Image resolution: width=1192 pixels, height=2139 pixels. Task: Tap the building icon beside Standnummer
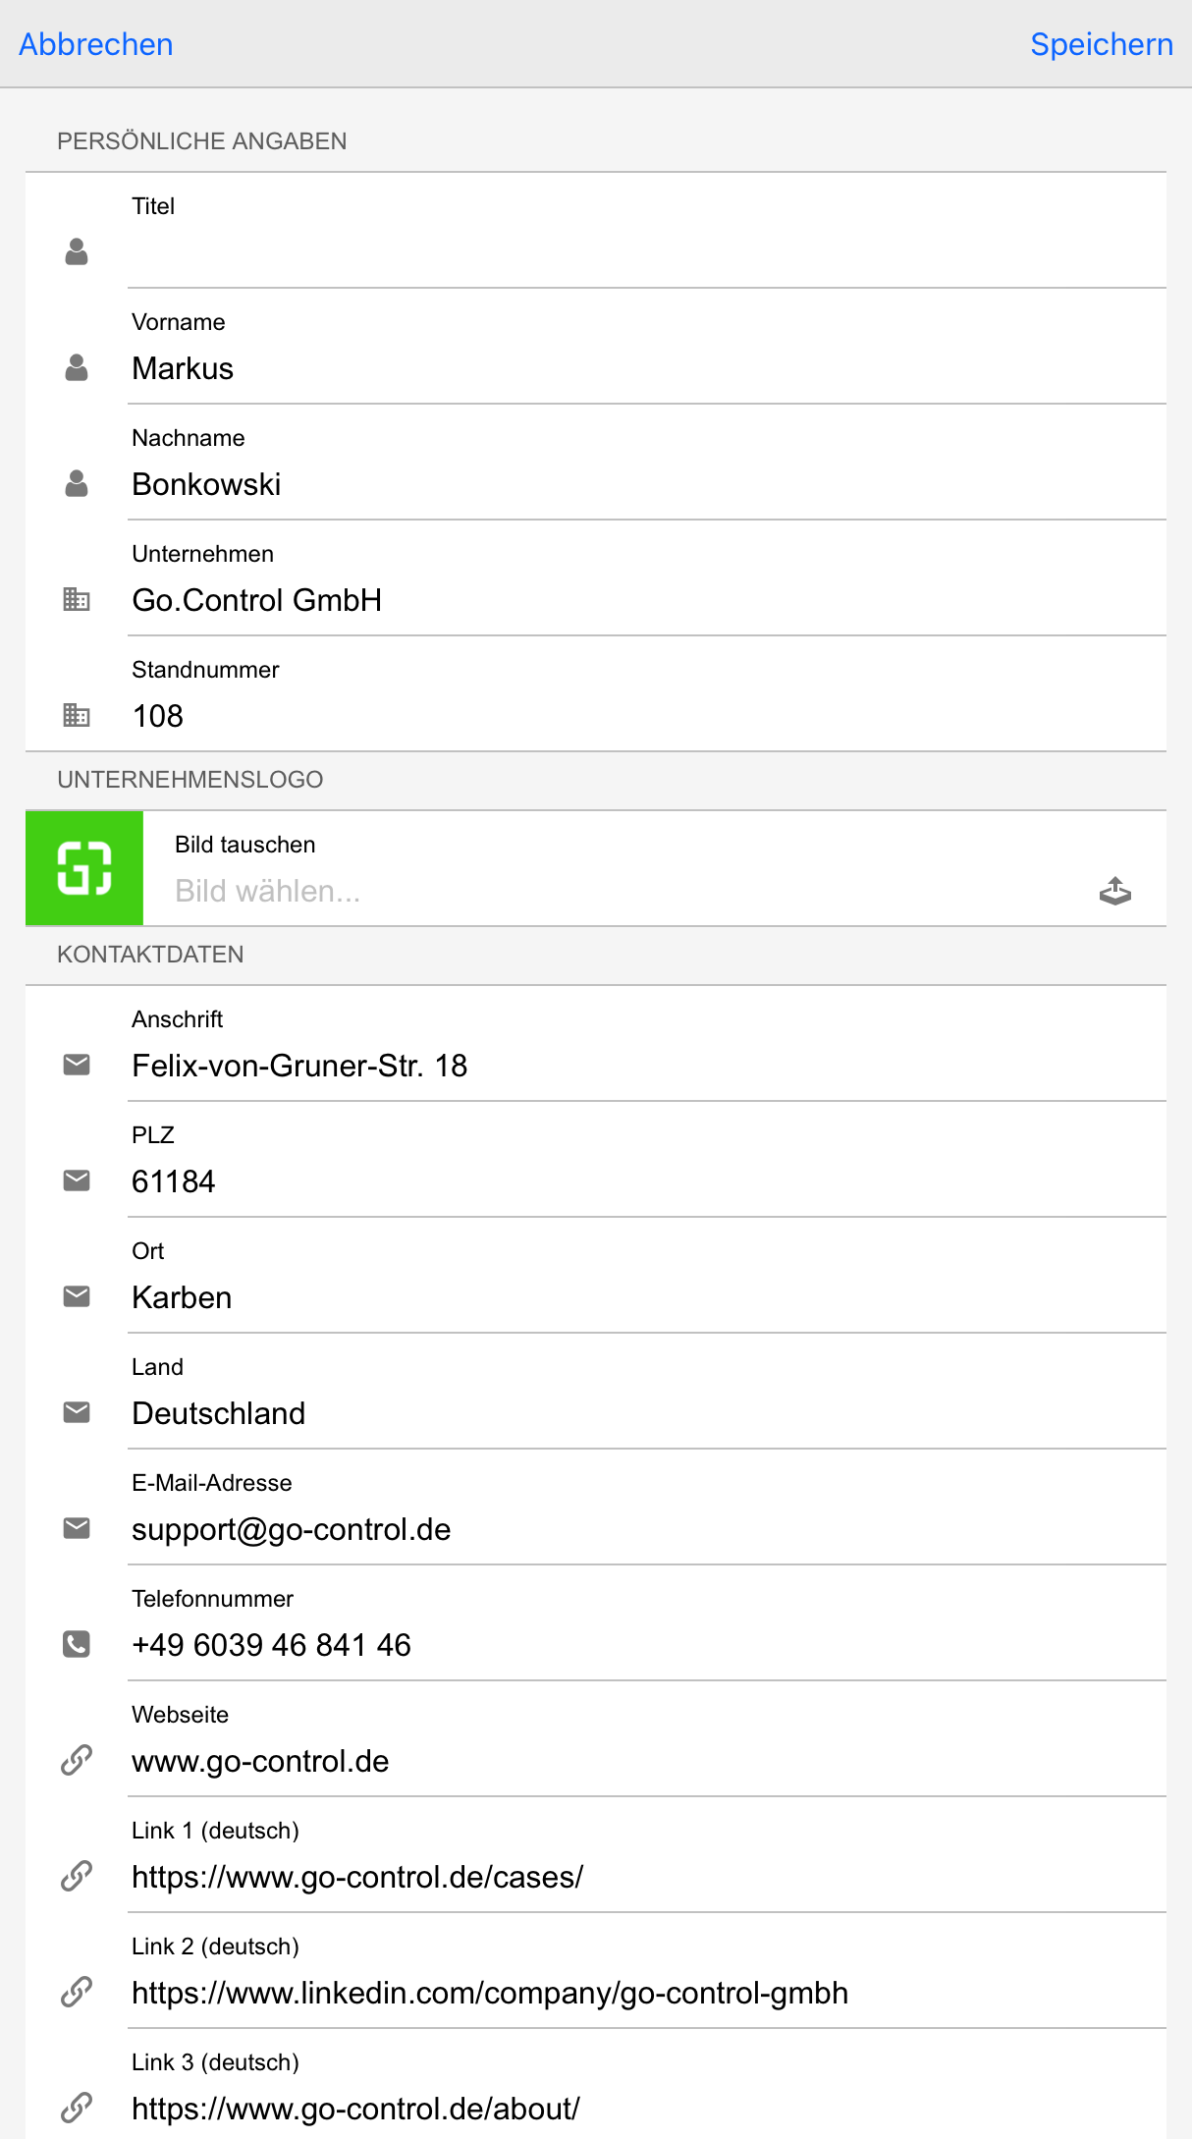tap(77, 715)
